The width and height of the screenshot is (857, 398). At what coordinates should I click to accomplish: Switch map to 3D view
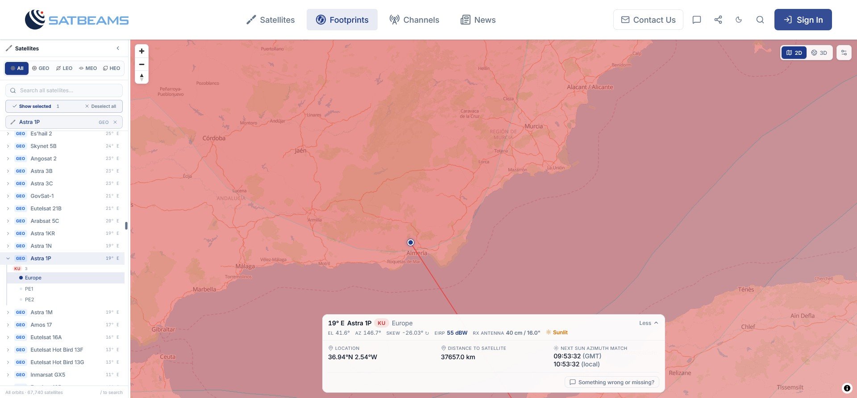(819, 53)
